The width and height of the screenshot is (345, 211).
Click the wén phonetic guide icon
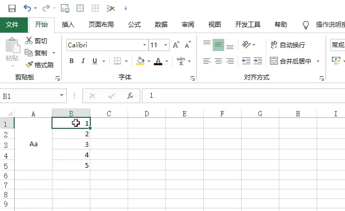pos(181,61)
